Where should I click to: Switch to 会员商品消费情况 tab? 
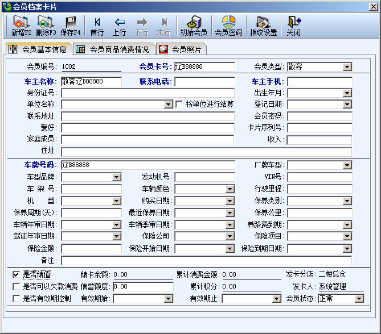[114, 49]
